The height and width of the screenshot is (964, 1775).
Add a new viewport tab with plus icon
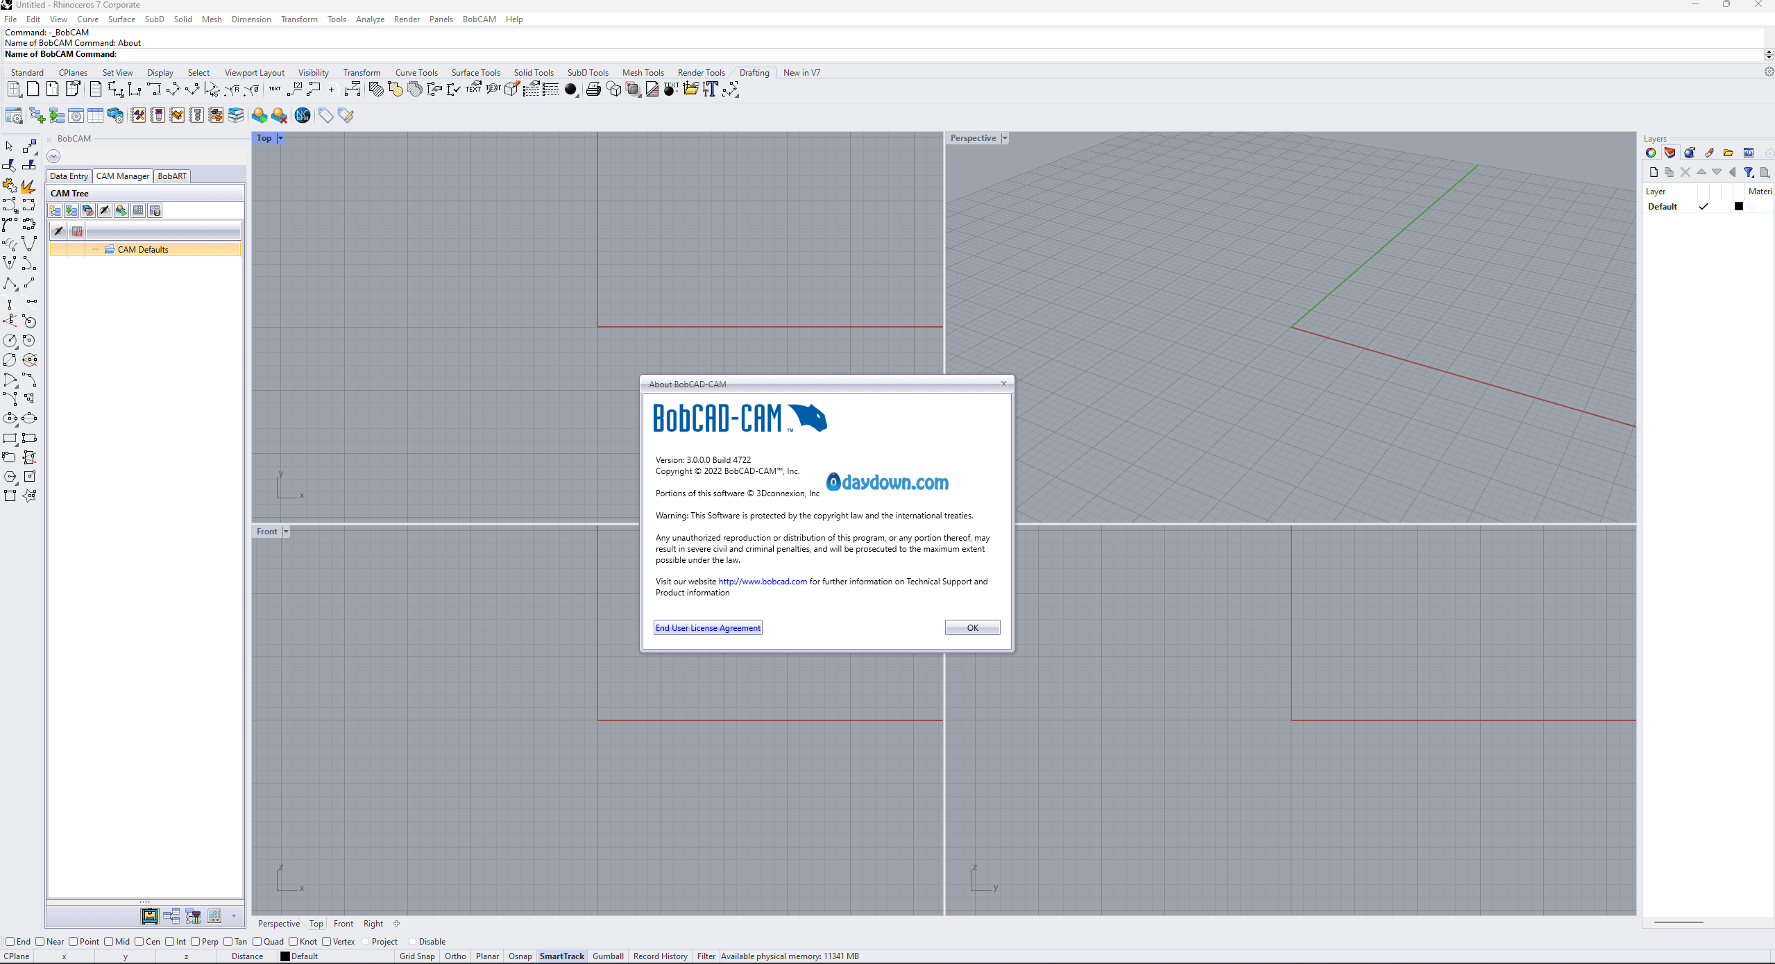pos(396,923)
